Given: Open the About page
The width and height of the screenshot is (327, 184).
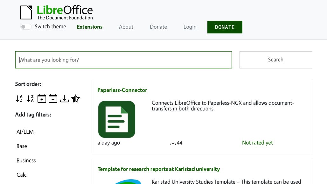Looking at the screenshot, I should click(126, 27).
